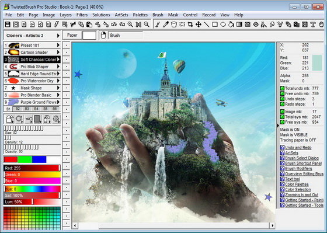Adjust the Lum: 50% slider
The width and height of the screenshot is (327, 233).
pyautogui.click(x=32, y=201)
